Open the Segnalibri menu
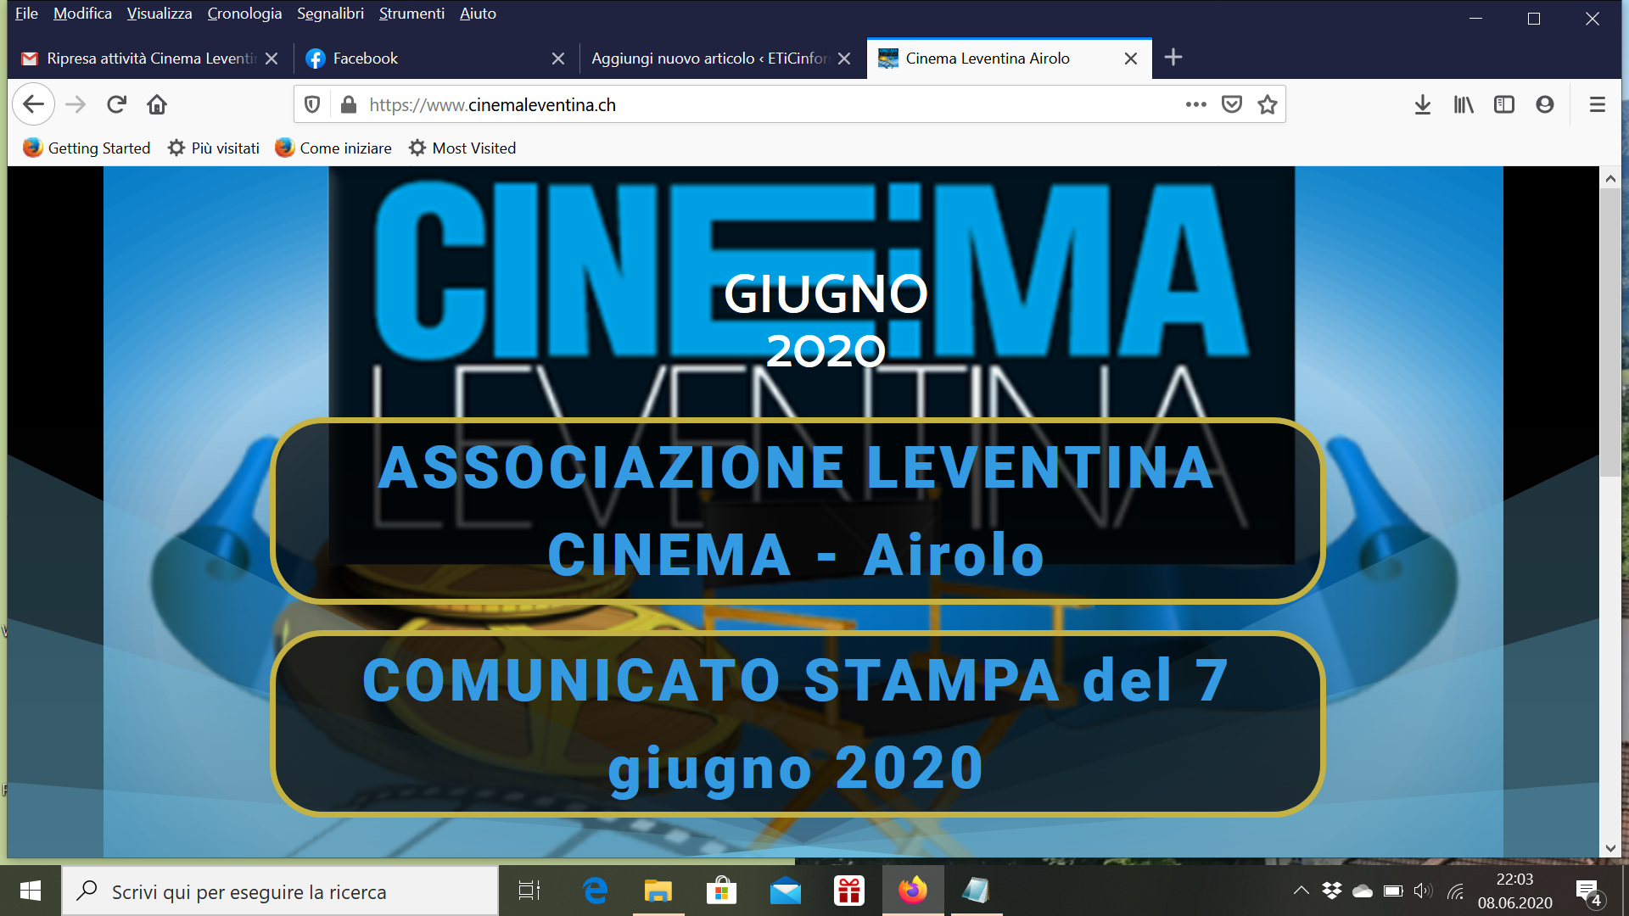This screenshot has width=1629, height=916. click(x=330, y=14)
